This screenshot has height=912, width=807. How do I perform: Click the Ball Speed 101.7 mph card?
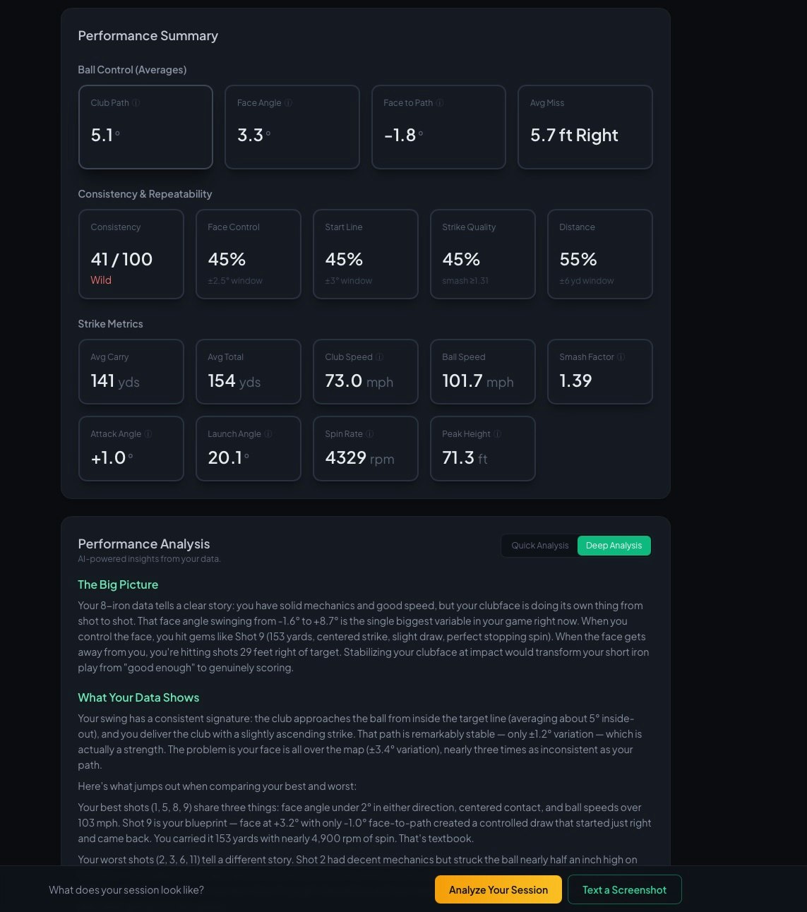pos(483,372)
